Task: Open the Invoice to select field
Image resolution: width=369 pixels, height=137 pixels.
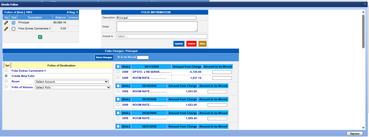Action: click(162, 36)
